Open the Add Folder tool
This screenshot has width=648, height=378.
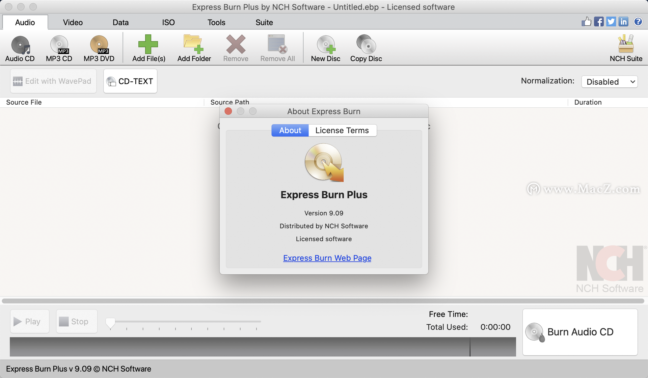pyautogui.click(x=194, y=48)
